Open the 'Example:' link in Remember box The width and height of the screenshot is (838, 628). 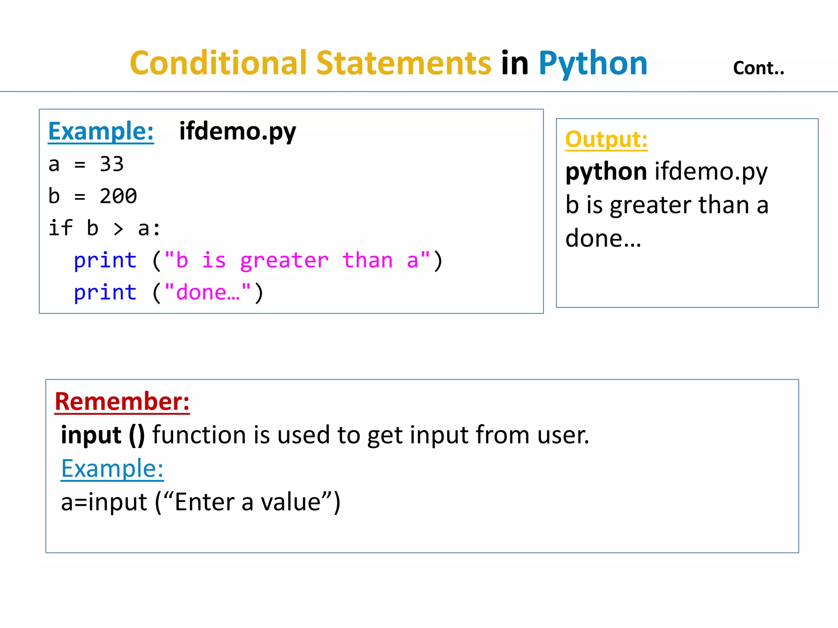pyautogui.click(x=112, y=469)
